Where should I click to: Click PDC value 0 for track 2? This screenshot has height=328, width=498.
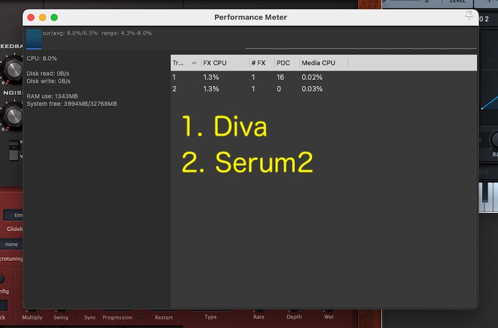pos(278,89)
